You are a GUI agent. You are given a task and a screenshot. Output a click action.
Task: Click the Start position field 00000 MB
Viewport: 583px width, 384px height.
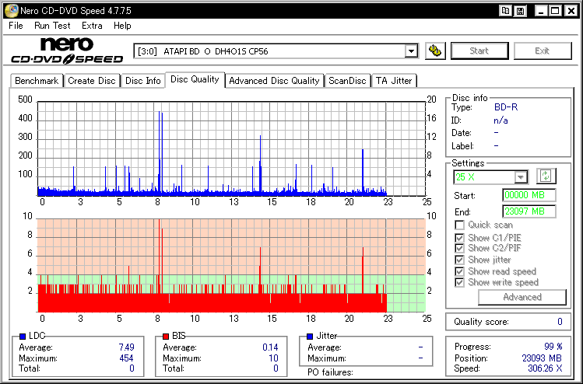pyautogui.click(x=529, y=195)
